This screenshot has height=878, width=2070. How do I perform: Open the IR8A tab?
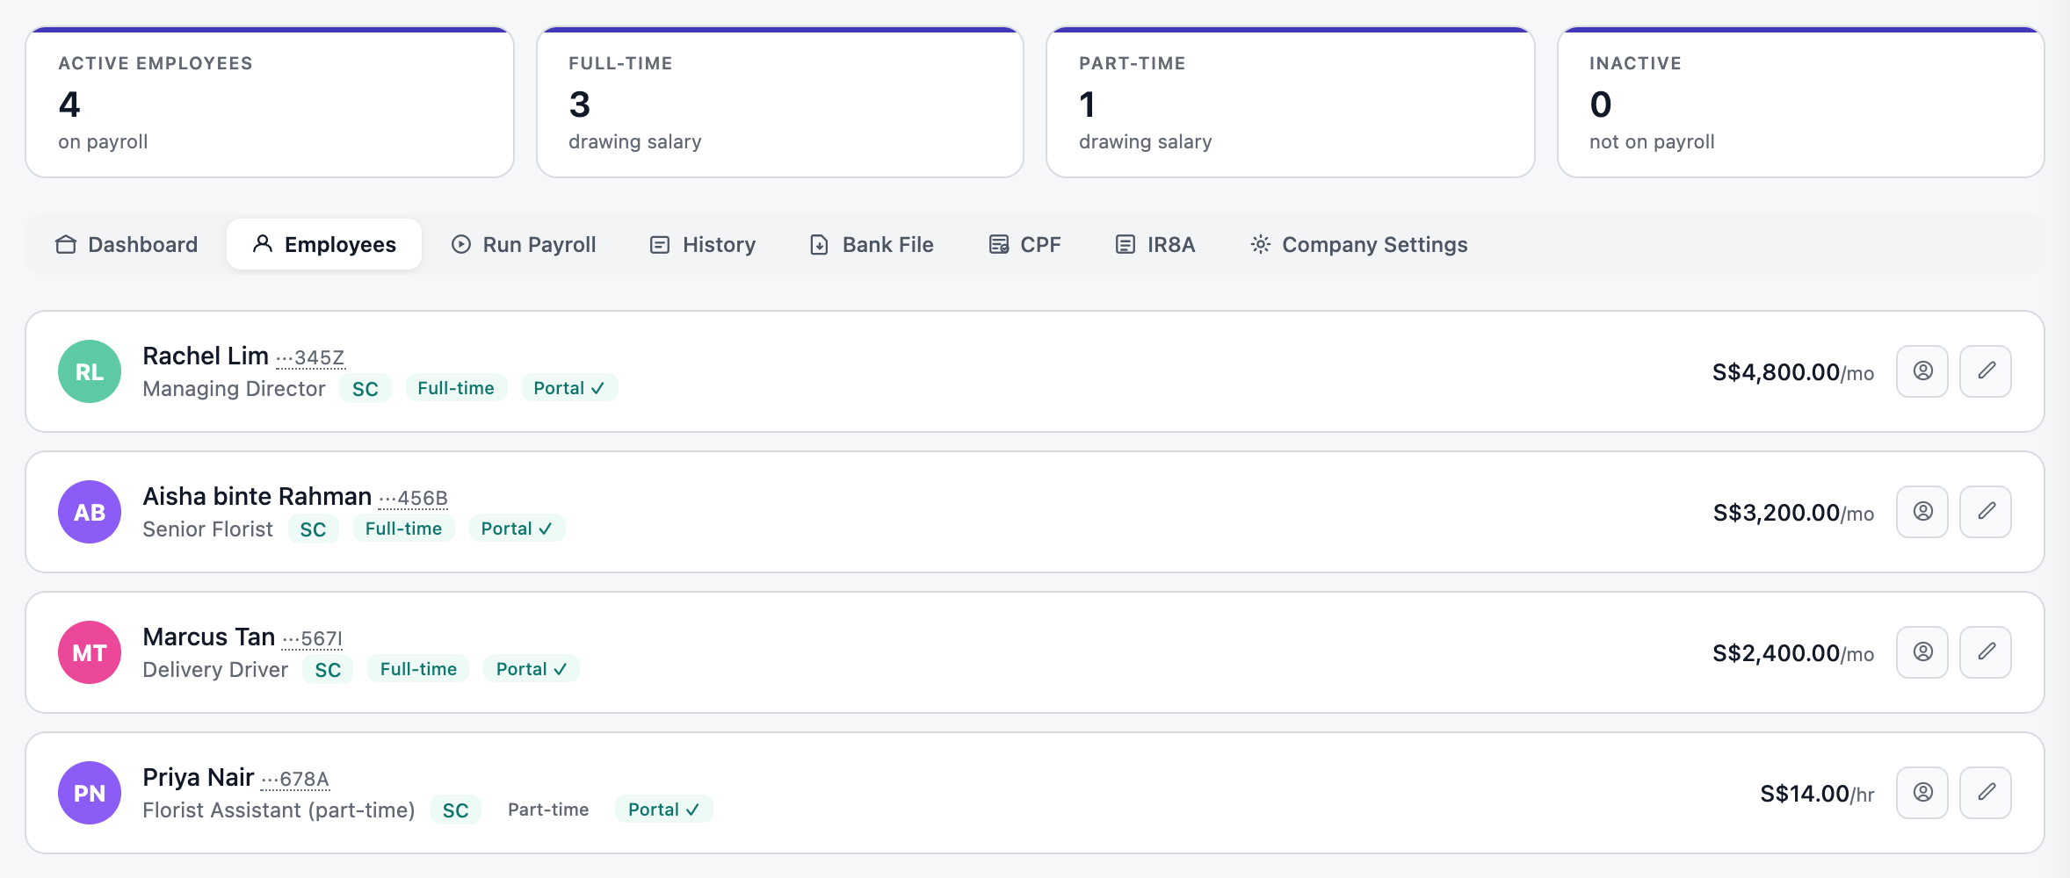pyautogui.click(x=1154, y=244)
